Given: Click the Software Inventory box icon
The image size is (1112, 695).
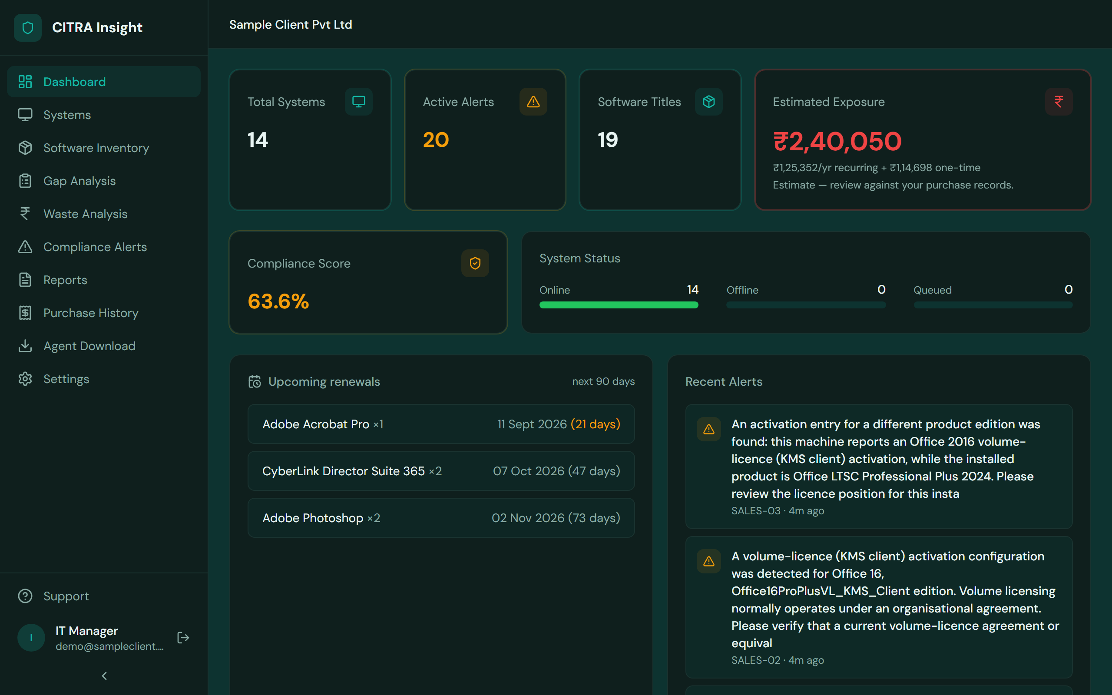Looking at the screenshot, I should click(x=25, y=148).
